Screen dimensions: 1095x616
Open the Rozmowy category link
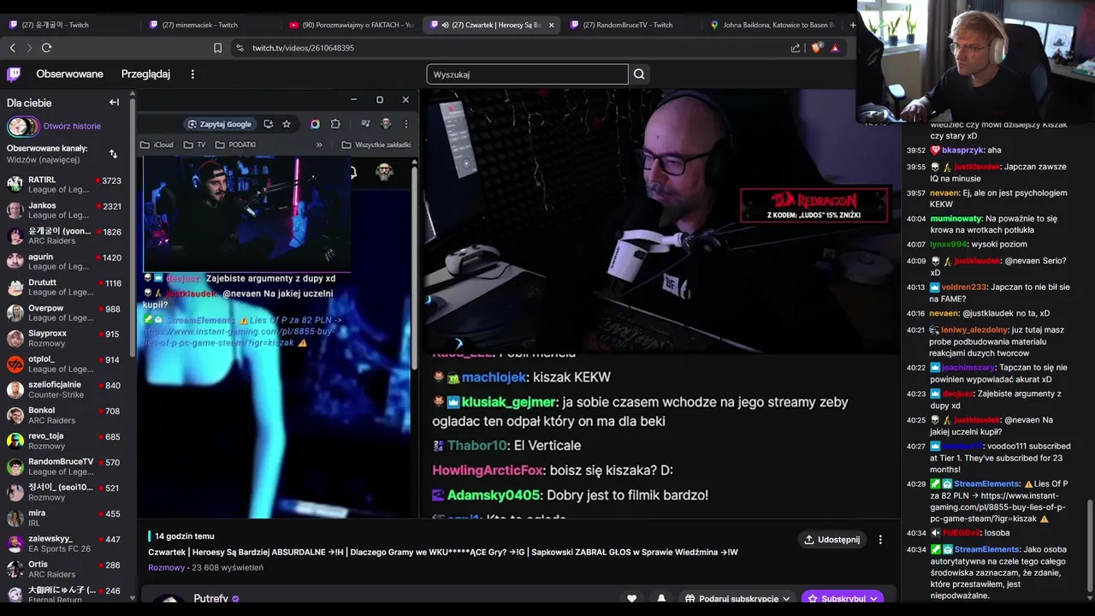pyautogui.click(x=166, y=567)
